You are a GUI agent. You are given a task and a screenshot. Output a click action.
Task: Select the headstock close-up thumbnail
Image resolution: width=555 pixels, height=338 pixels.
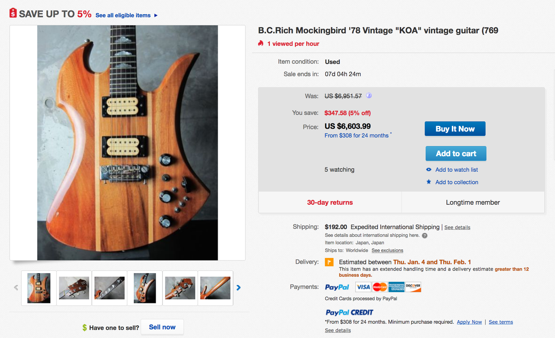pos(74,288)
